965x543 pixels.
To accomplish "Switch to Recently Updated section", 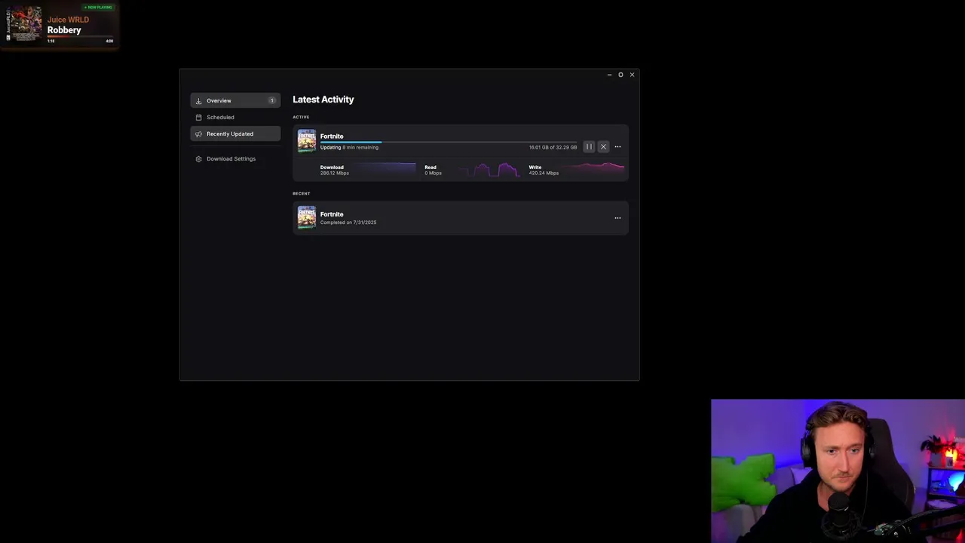I will [235, 133].
